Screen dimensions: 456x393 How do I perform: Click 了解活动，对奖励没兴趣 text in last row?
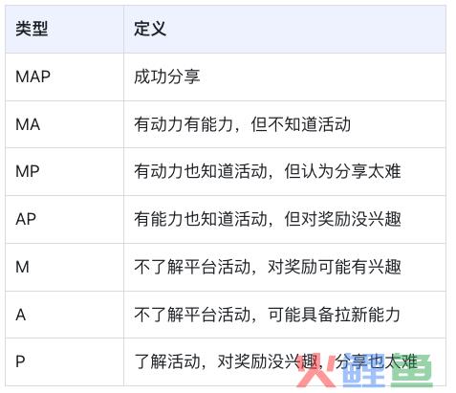[x=226, y=361]
